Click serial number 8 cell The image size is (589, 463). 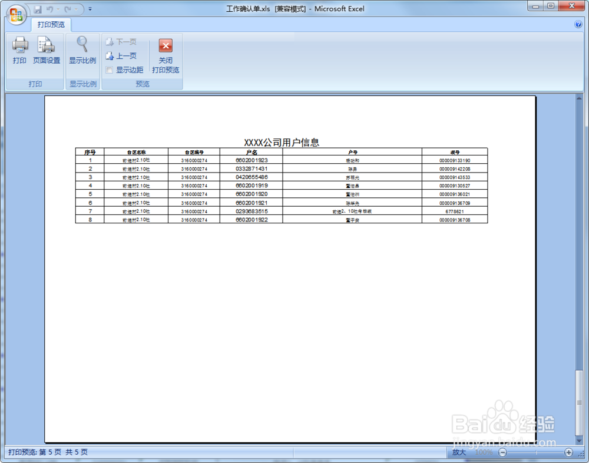pyautogui.click(x=90, y=220)
